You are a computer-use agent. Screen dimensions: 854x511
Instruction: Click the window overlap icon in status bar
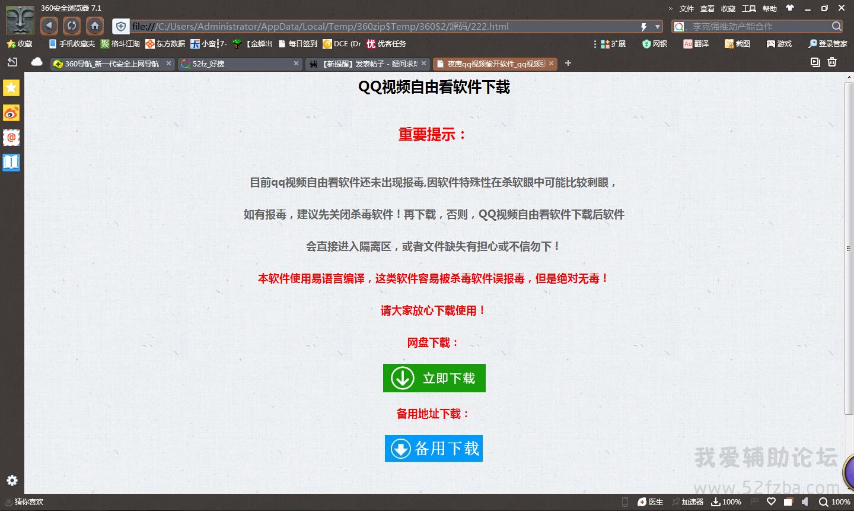[x=788, y=502]
